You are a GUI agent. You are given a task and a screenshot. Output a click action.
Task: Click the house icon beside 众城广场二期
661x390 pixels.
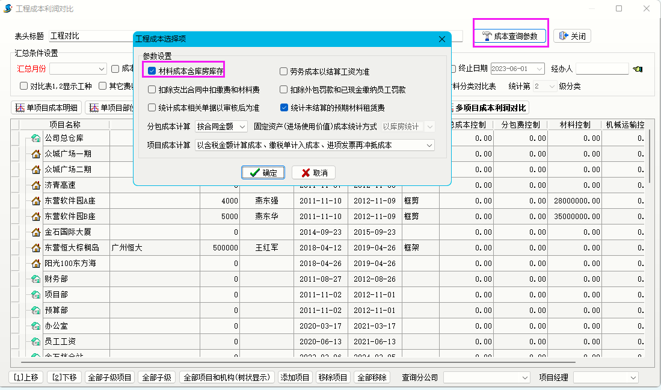coord(36,170)
